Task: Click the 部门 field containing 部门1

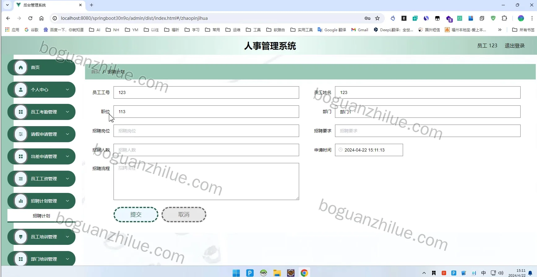Action: (x=428, y=112)
